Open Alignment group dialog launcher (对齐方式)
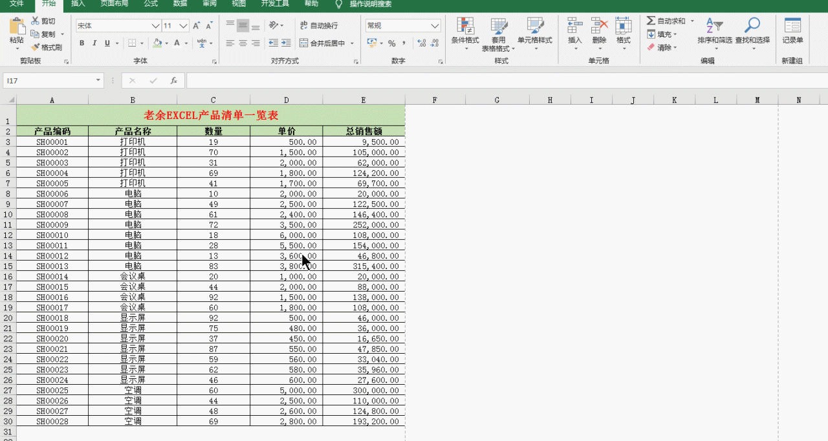 [x=356, y=61]
